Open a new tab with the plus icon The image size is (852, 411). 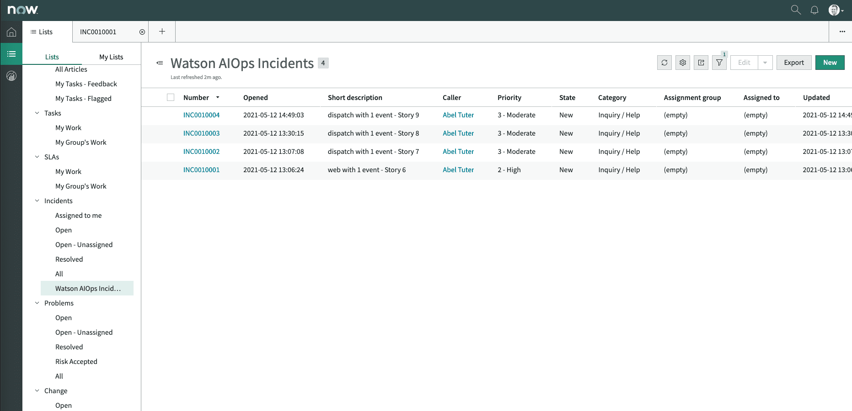(x=162, y=31)
